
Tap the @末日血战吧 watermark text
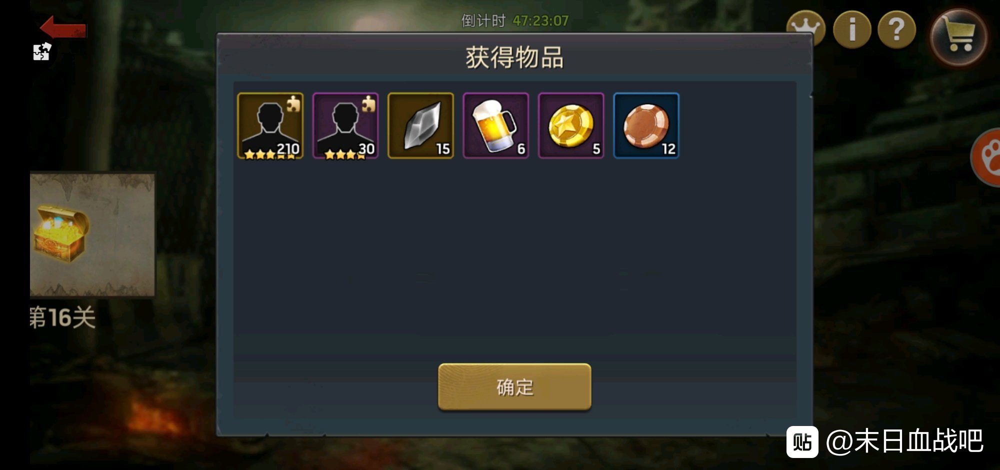[x=905, y=441]
